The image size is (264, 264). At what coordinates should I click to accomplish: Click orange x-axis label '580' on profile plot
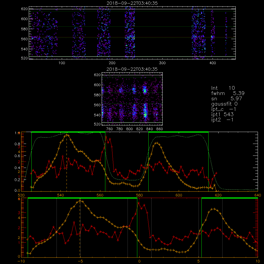(140, 195)
